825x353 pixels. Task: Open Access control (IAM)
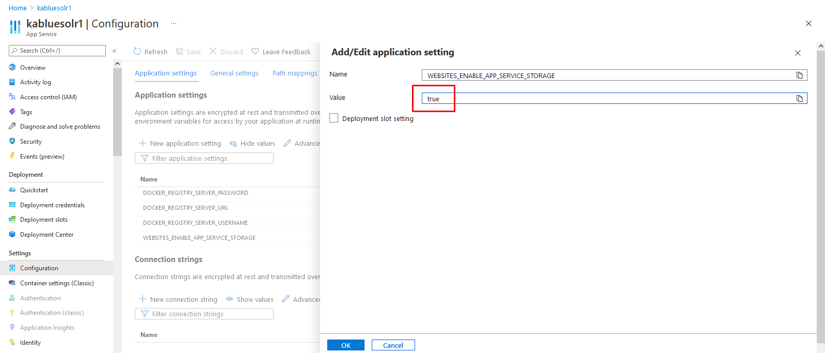pos(48,97)
